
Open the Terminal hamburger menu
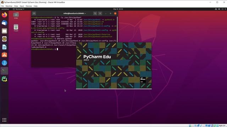(100, 13)
